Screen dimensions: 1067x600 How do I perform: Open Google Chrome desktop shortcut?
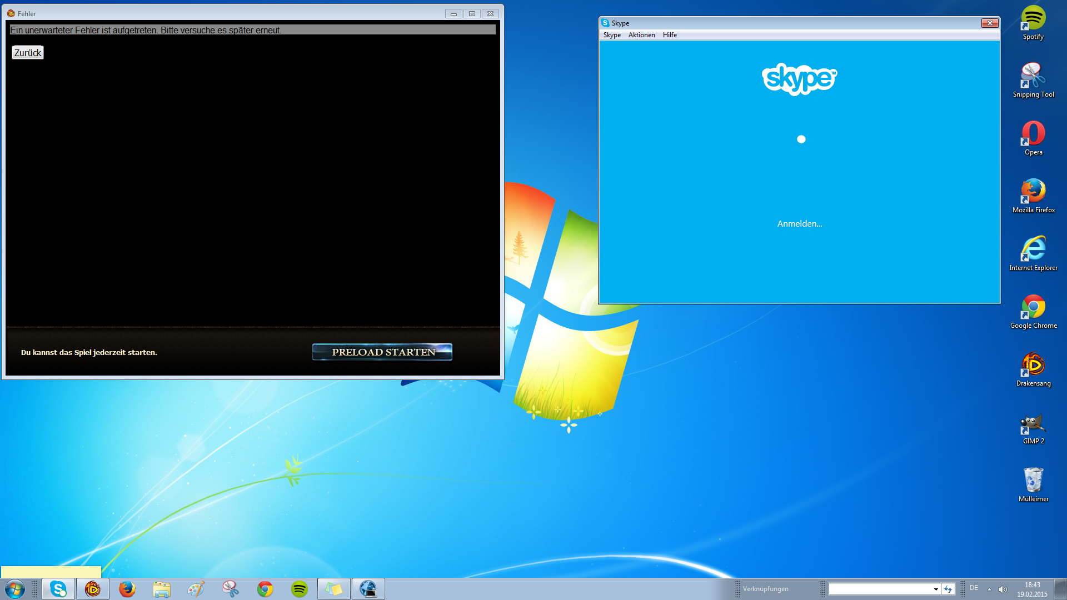[x=1033, y=312]
